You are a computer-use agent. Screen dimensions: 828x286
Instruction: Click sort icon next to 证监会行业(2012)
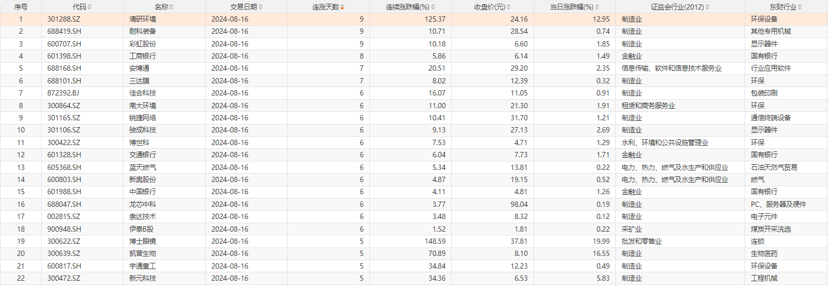click(x=708, y=7)
